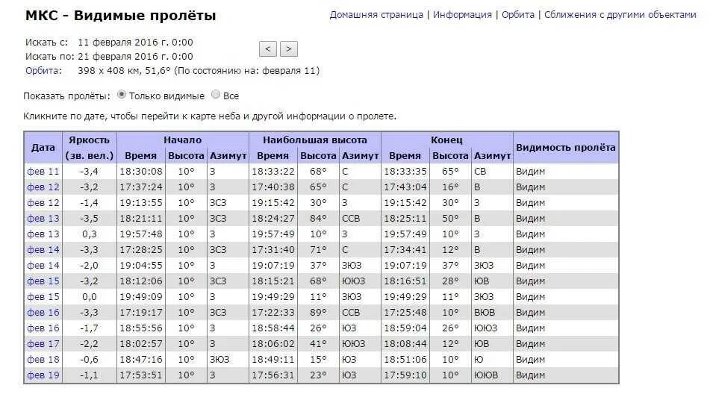Click max altitude time 18:33:22

(273, 172)
